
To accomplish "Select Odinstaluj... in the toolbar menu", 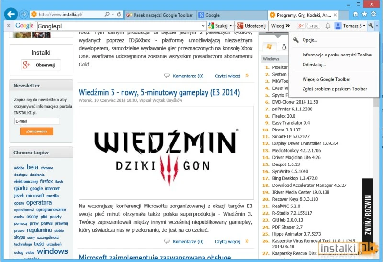I will tap(314, 64).
